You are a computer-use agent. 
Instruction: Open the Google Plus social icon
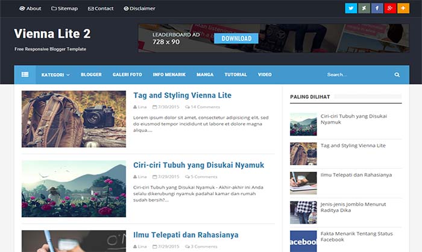[390, 8]
